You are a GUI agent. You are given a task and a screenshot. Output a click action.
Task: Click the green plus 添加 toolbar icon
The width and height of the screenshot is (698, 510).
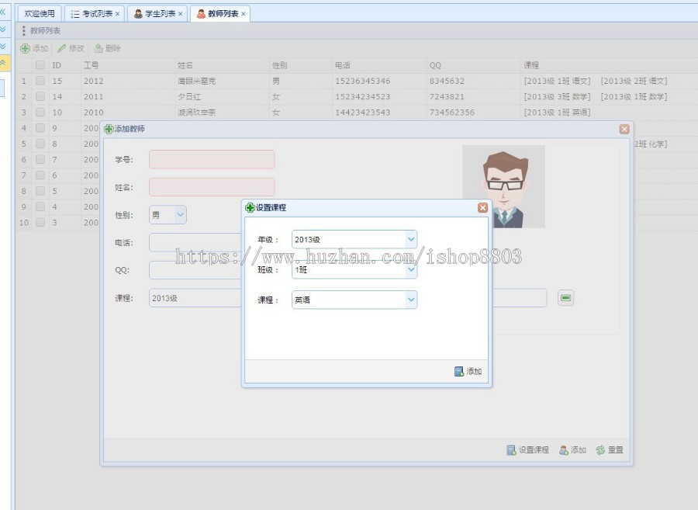click(x=25, y=48)
